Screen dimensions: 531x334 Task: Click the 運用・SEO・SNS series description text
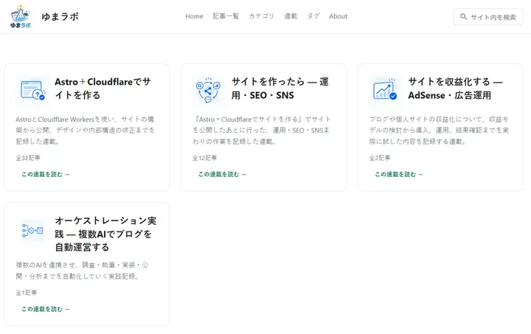pos(261,131)
